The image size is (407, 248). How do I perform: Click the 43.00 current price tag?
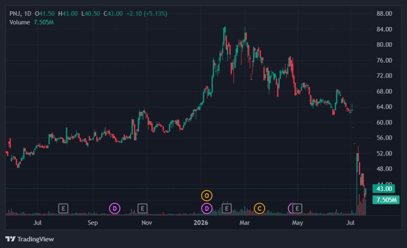(x=384, y=189)
